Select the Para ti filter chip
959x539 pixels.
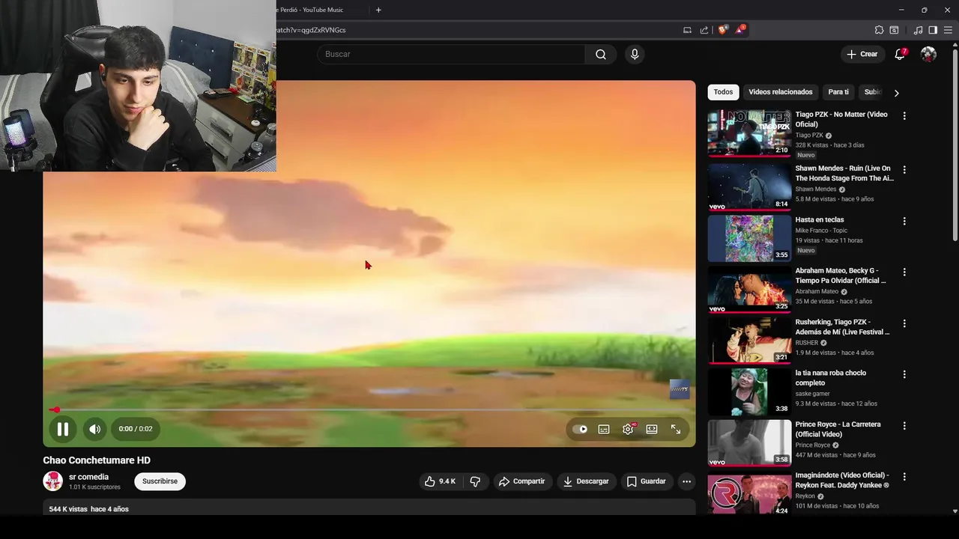(838, 92)
